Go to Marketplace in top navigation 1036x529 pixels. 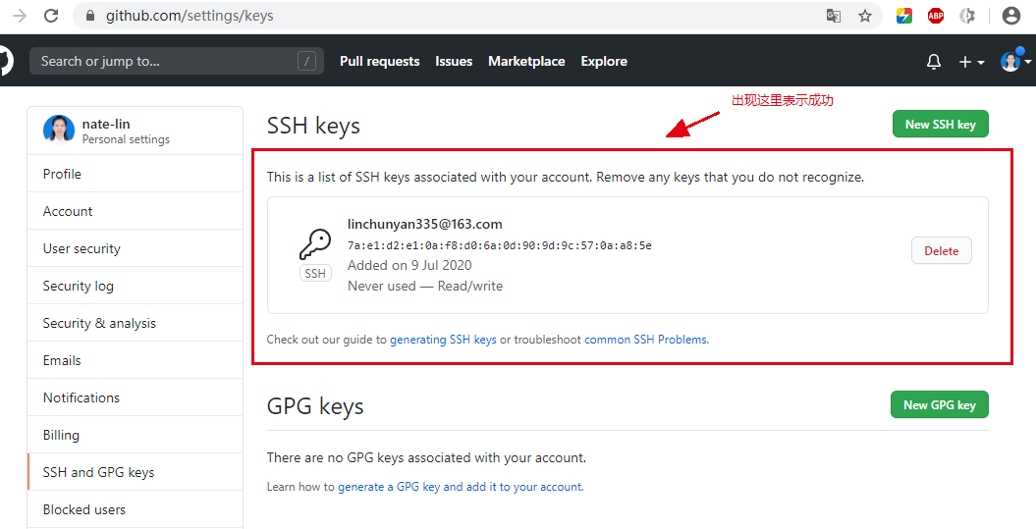point(526,61)
